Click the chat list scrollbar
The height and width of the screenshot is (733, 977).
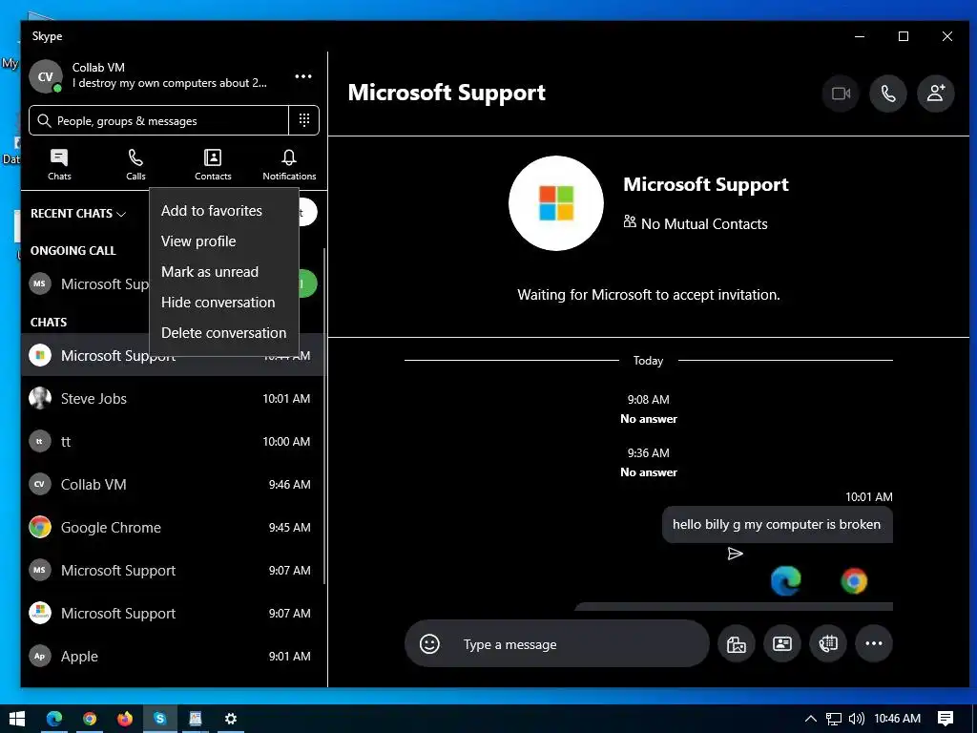click(324, 416)
